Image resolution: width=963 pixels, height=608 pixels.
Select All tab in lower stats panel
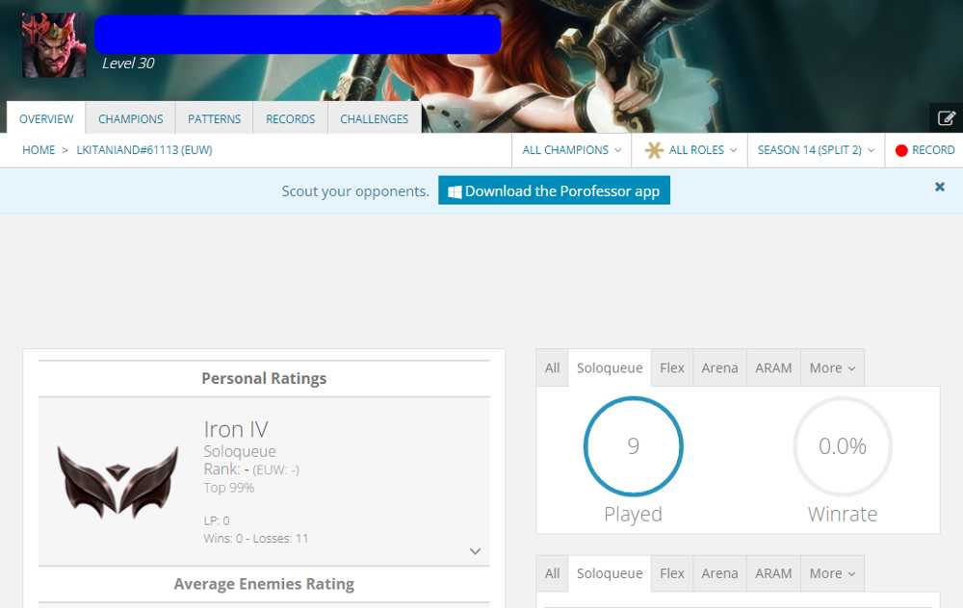click(552, 573)
